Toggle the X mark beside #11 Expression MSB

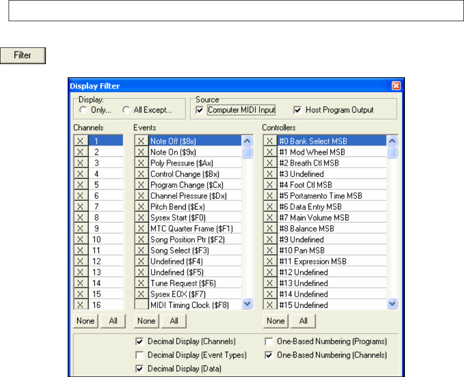pyautogui.click(x=270, y=261)
